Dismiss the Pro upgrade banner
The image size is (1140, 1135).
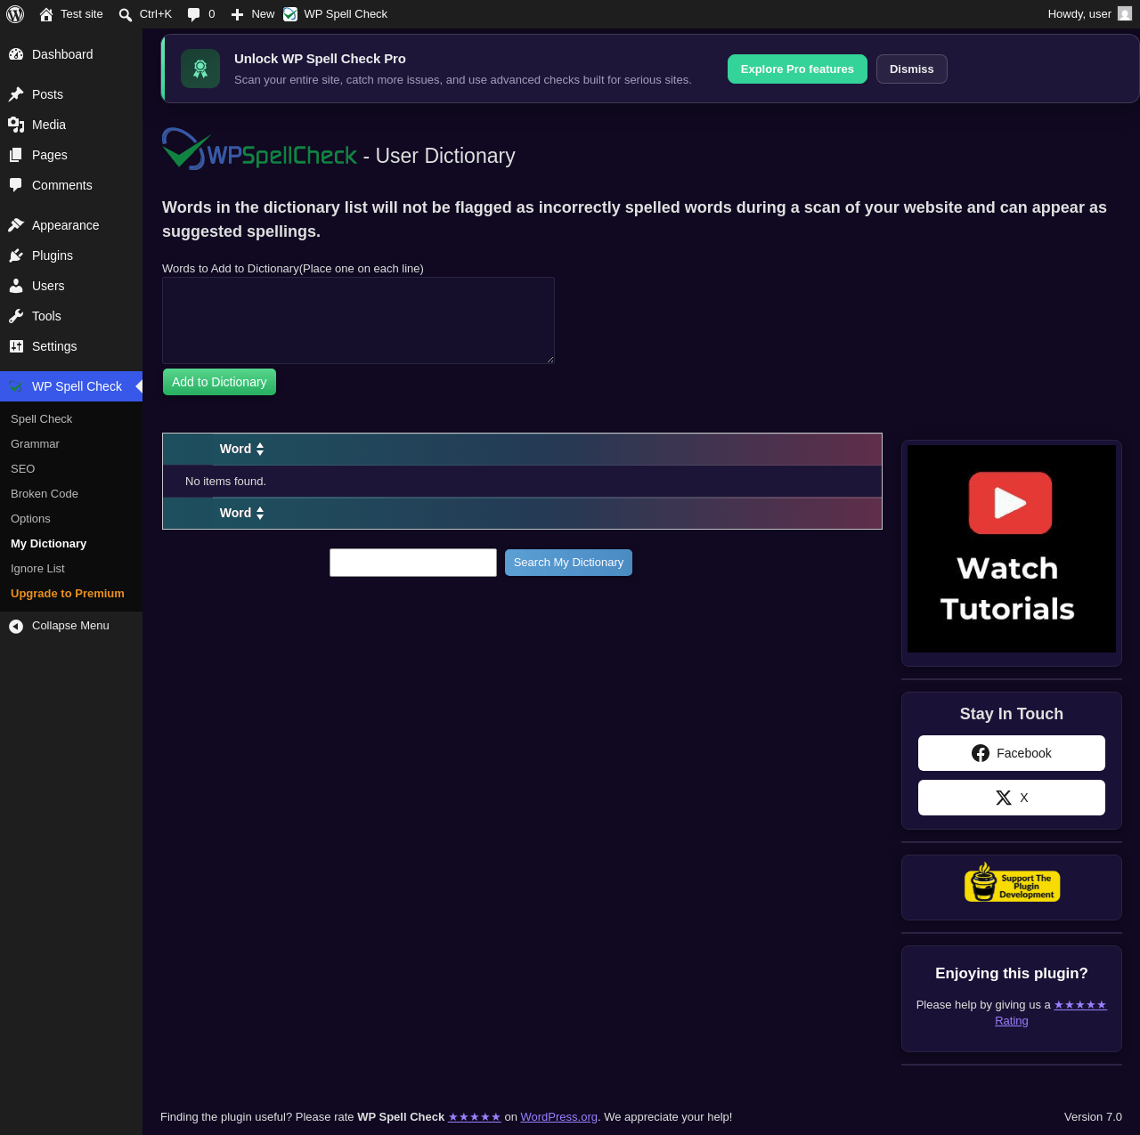912,69
